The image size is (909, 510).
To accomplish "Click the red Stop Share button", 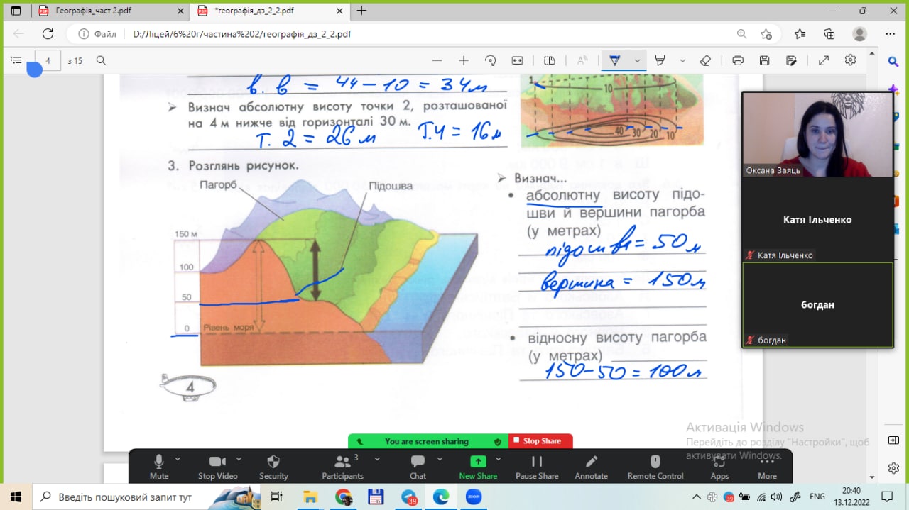I will coord(540,441).
